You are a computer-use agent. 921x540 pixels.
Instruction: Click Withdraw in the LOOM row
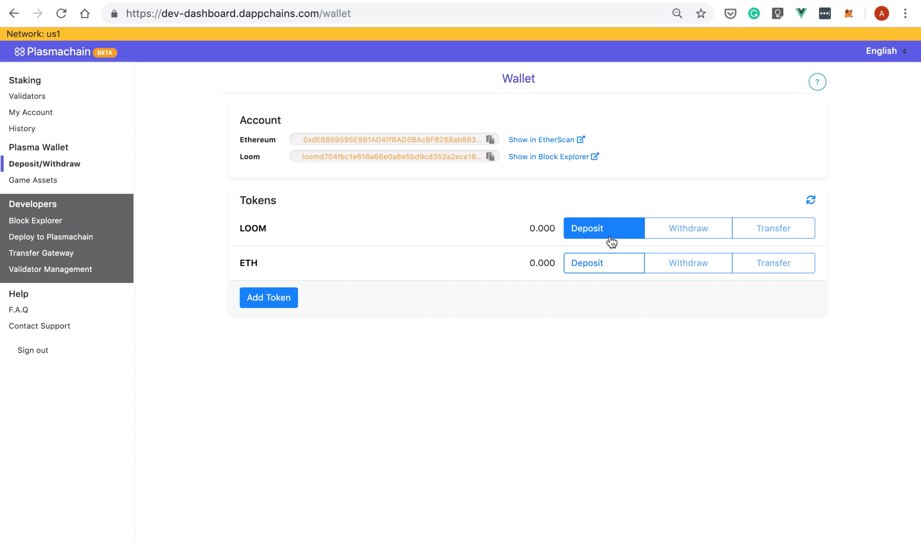(x=688, y=228)
